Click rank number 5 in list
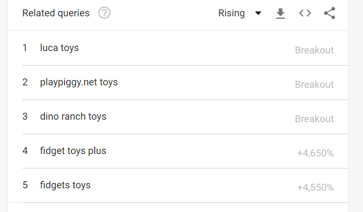The width and height of the screenshot is (363, 212). click(25, 185)
